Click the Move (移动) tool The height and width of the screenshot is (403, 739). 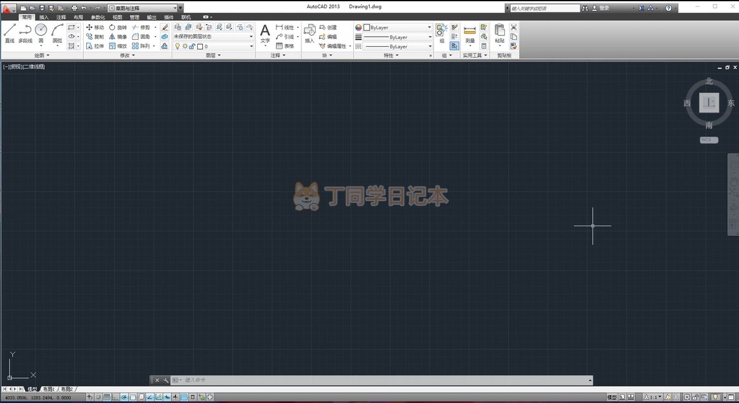pos(95,27)
